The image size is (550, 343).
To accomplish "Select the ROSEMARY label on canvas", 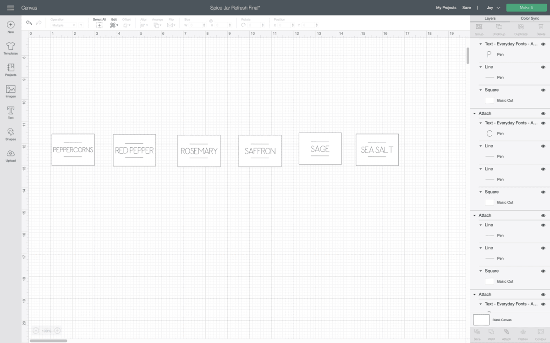I will pos(199,151).
